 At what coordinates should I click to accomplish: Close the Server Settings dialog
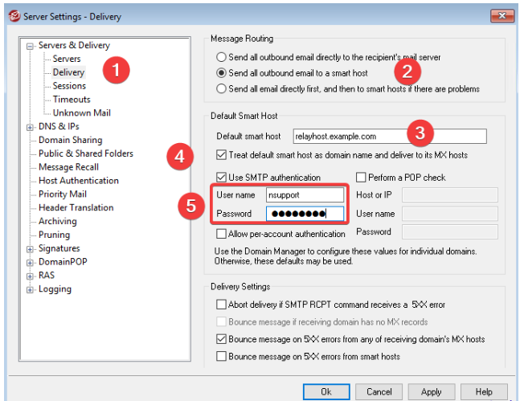pyautogui.click(x=502, y=15)
